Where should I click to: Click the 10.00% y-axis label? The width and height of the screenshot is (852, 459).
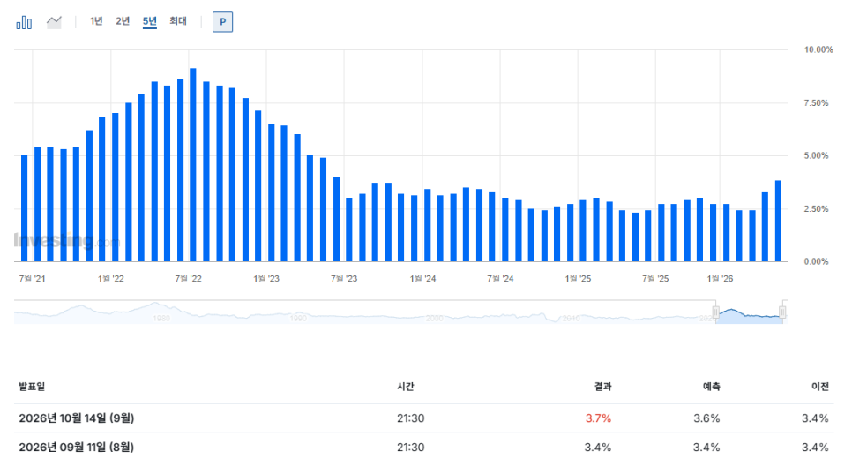[818, 49]
